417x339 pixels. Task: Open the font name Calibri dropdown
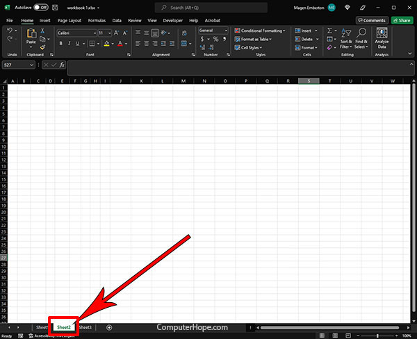point(95,33)
